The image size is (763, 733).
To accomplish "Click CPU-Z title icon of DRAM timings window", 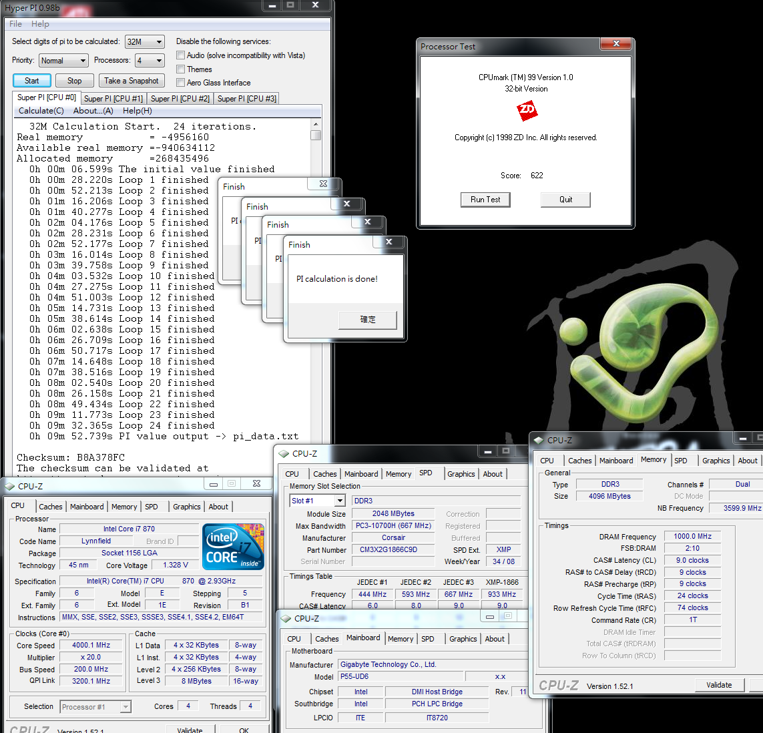I will (539, 441).
